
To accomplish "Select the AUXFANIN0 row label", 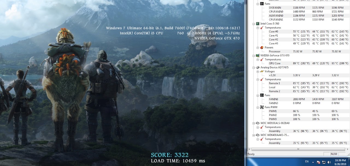I will click(276, 16).
